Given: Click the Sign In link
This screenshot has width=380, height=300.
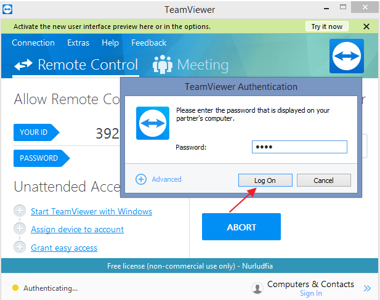Looking at the screenshot, I should pos(311,293).
